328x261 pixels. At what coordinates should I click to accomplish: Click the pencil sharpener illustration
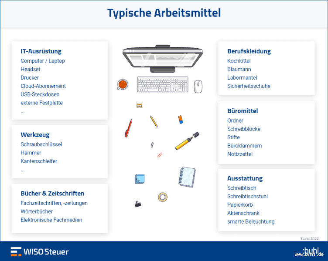(139, 106)
